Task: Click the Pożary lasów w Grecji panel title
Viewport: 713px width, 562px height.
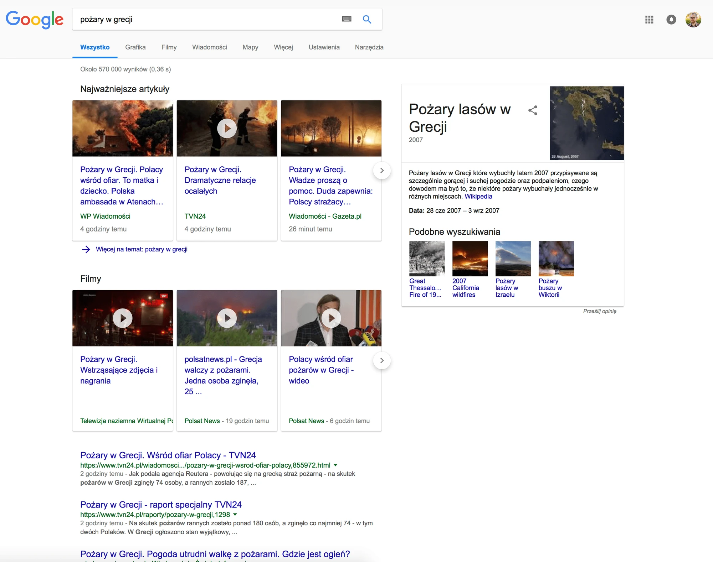Action: pyautogui.click(x=460, y=118)
